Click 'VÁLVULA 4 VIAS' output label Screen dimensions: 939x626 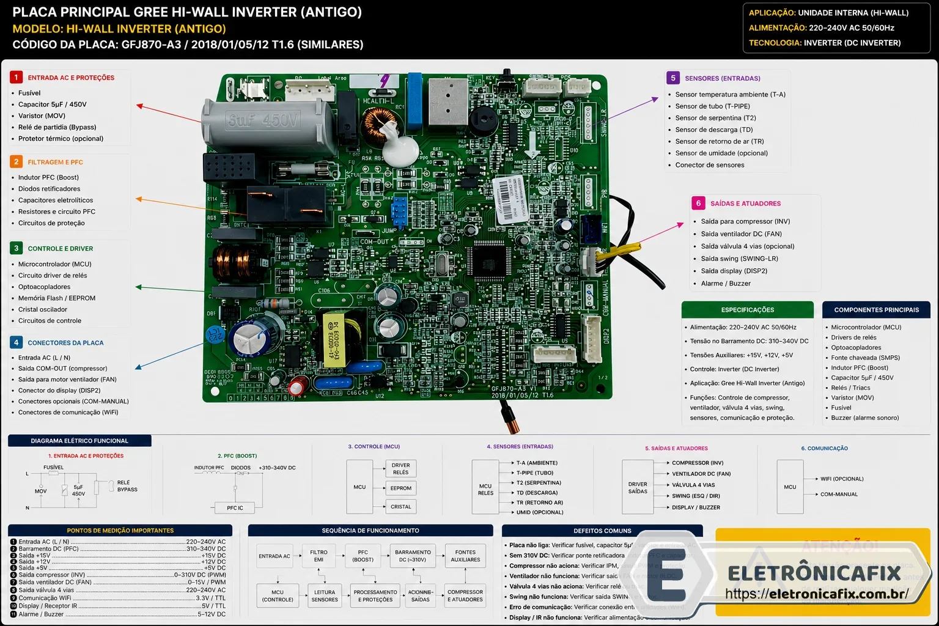pyautogui.click(x=693, y=485)
